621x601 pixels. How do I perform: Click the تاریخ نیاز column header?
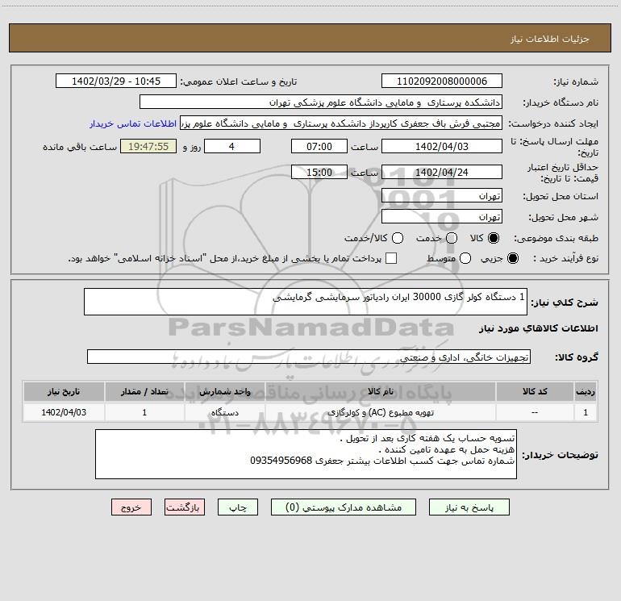pyautogui.click(x=64, y=391)
